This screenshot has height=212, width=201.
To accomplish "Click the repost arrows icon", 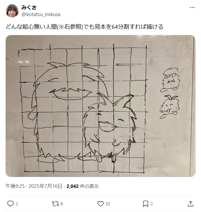I will 55,204.
